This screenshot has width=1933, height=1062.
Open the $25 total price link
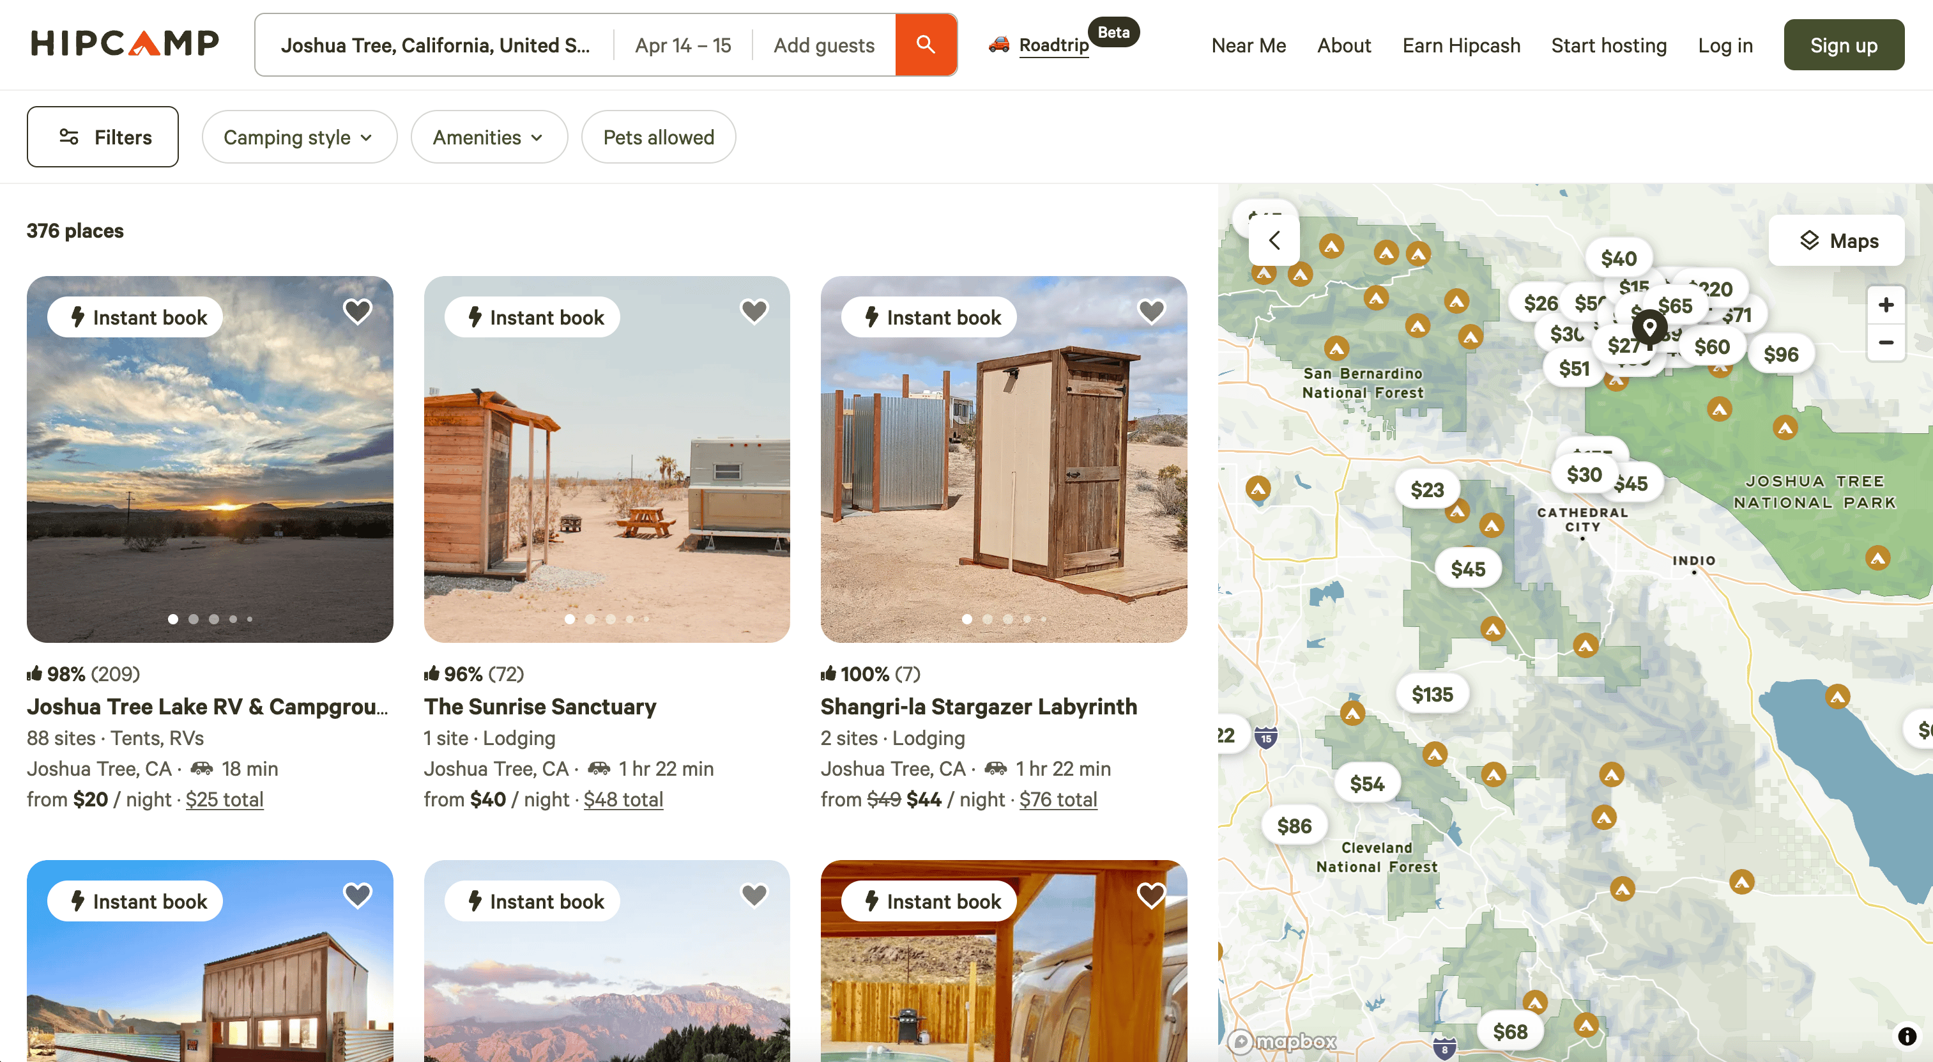(x=224, y=799)
